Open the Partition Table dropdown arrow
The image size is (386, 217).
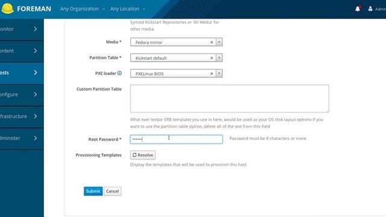pos(219,58)
